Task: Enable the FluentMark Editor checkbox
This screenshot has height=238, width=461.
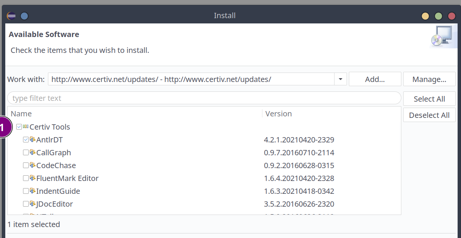Action: point(26,178)
